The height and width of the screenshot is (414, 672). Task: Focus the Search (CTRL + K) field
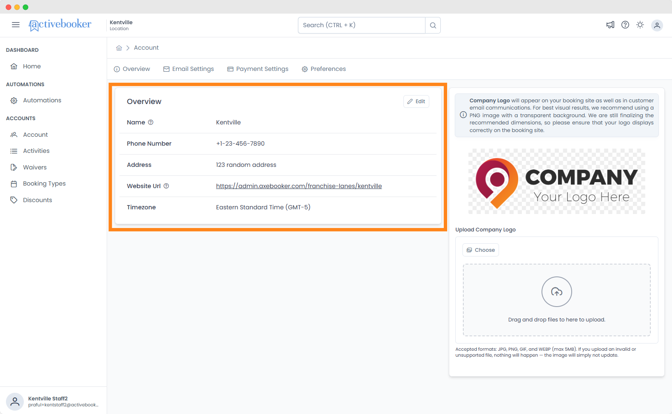pyautogui.click(x=362, y=25)
